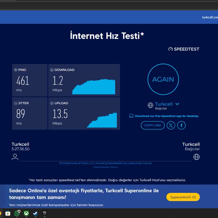Open WhatsApp from the taskbar

pyautogui.click(x=17, y=213)
